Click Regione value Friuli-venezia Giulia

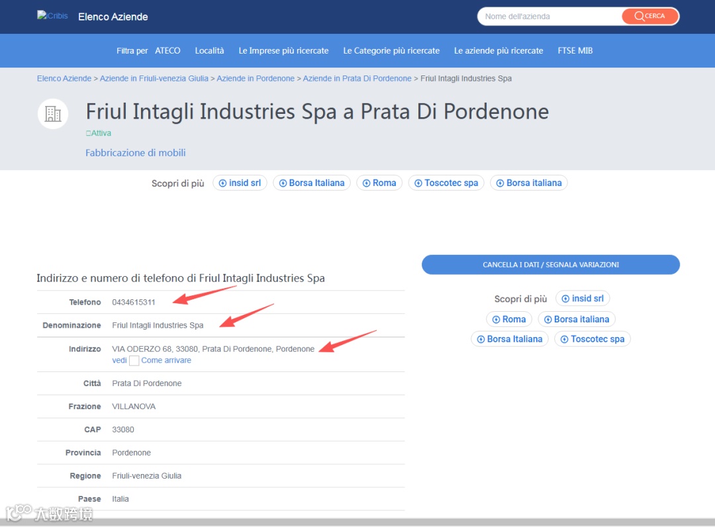point(147,476)
